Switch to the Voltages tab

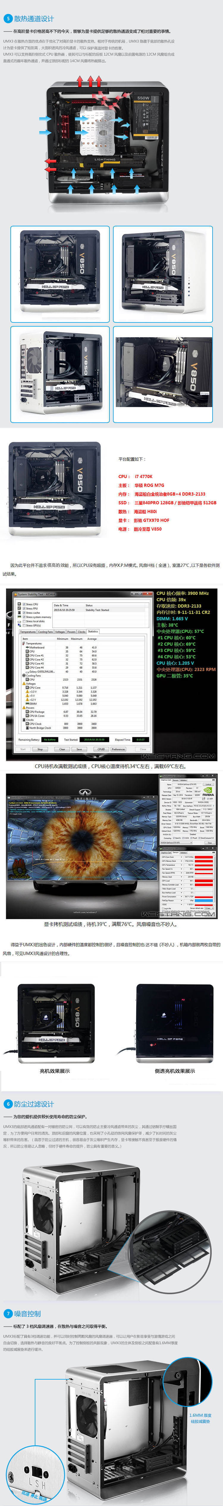pyautogui.click(x=60, y=632)
